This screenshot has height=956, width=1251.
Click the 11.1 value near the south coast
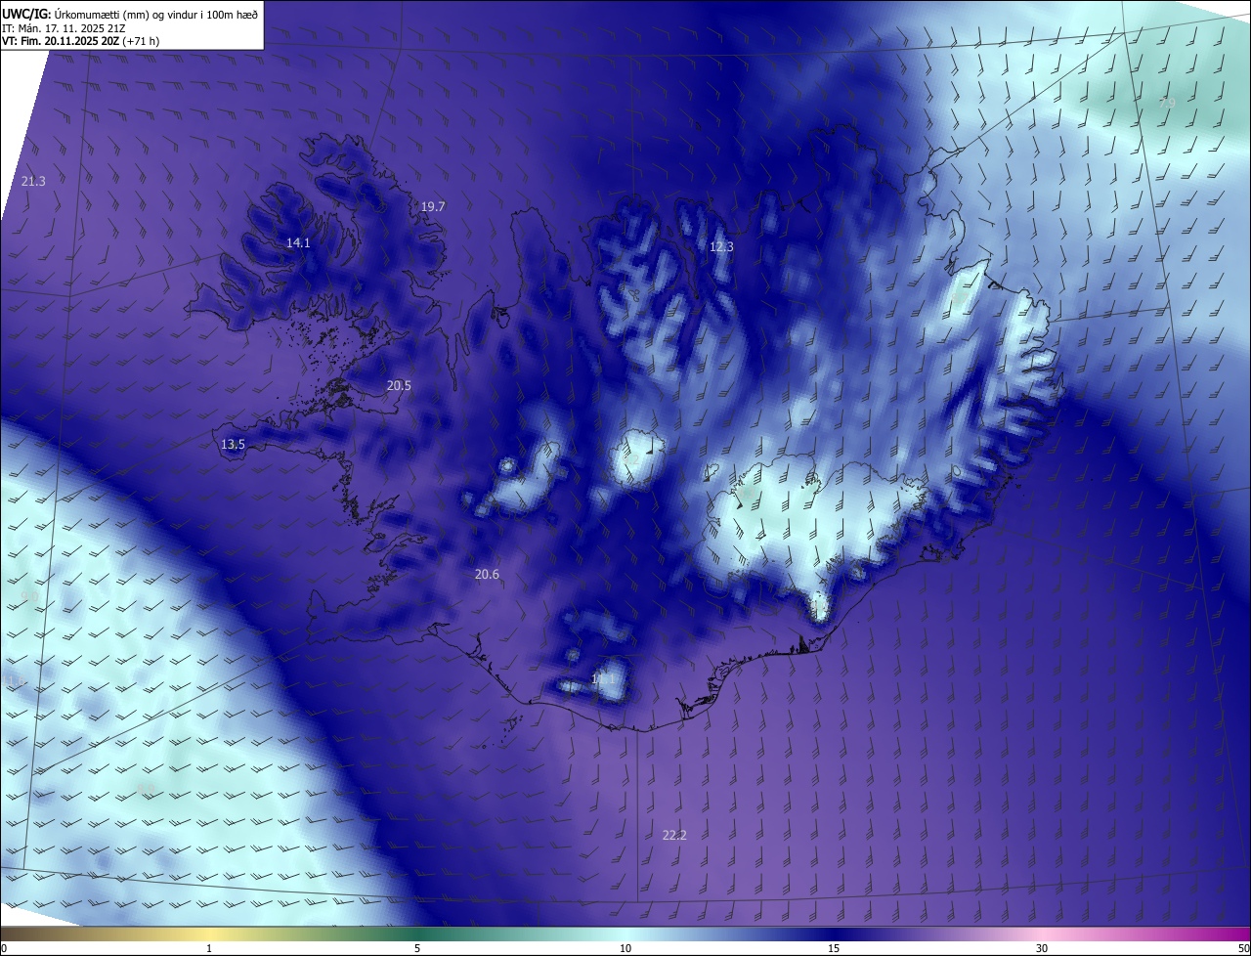click(x=604, y=678)
